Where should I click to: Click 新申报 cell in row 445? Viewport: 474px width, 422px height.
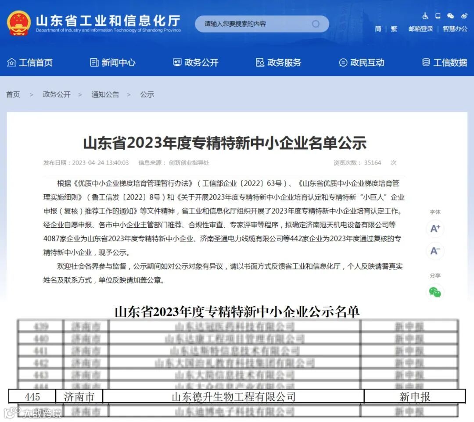[415, 397]
